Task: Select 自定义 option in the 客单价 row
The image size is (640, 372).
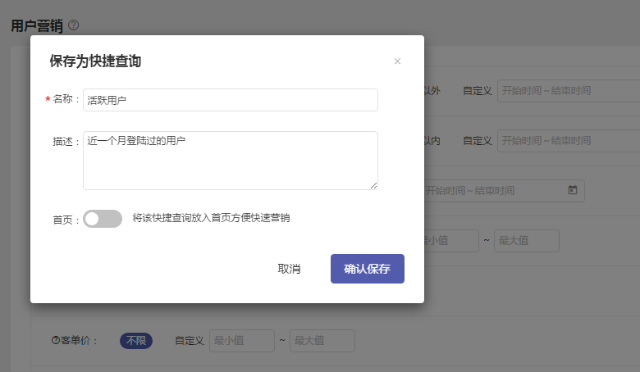Action: click(x=190, y=341)
